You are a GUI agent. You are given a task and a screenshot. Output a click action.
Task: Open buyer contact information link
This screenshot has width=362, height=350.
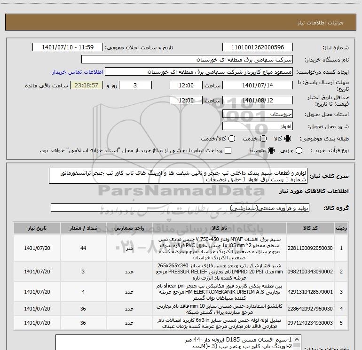coord(78,72)
